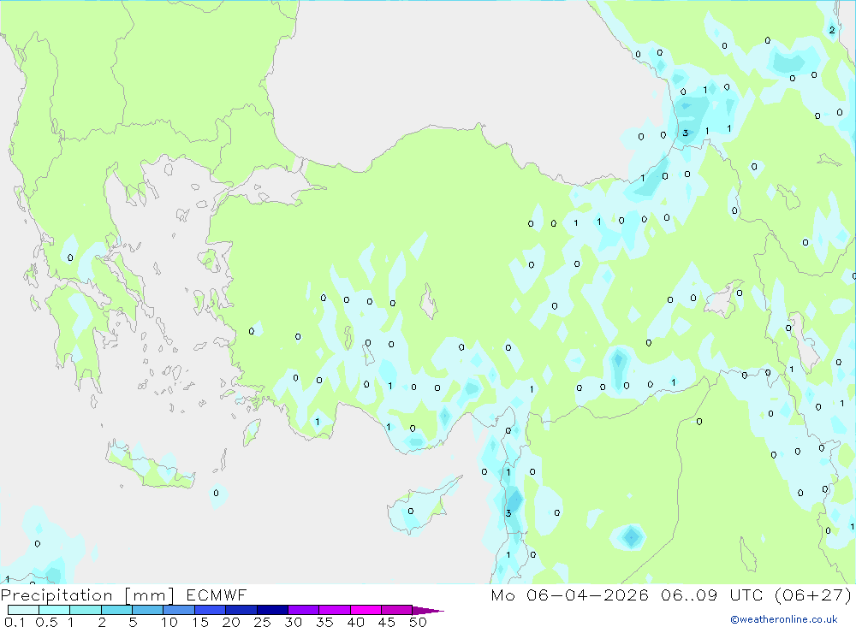Click the lightest 0.1–0.5 mm legend swatch
856x627 pixels.
pos(23,610)
